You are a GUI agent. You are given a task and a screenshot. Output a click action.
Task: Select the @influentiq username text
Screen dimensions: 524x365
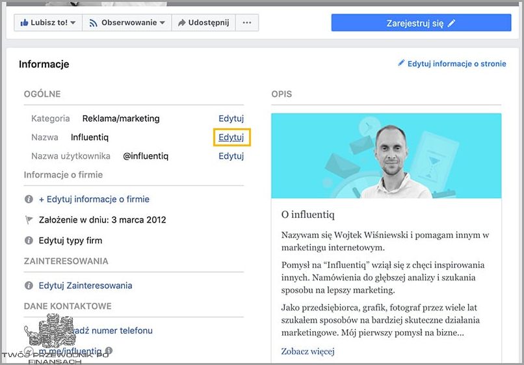click(x=146, y=156)
